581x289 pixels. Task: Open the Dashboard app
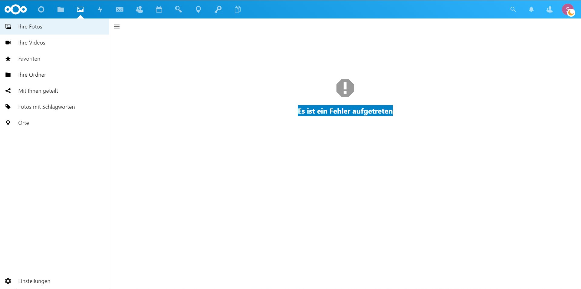pyautogui.click(x=41, y=9)
